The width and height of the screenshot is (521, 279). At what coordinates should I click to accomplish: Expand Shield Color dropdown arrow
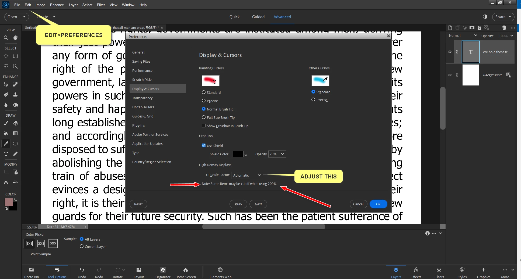[246, 155]
